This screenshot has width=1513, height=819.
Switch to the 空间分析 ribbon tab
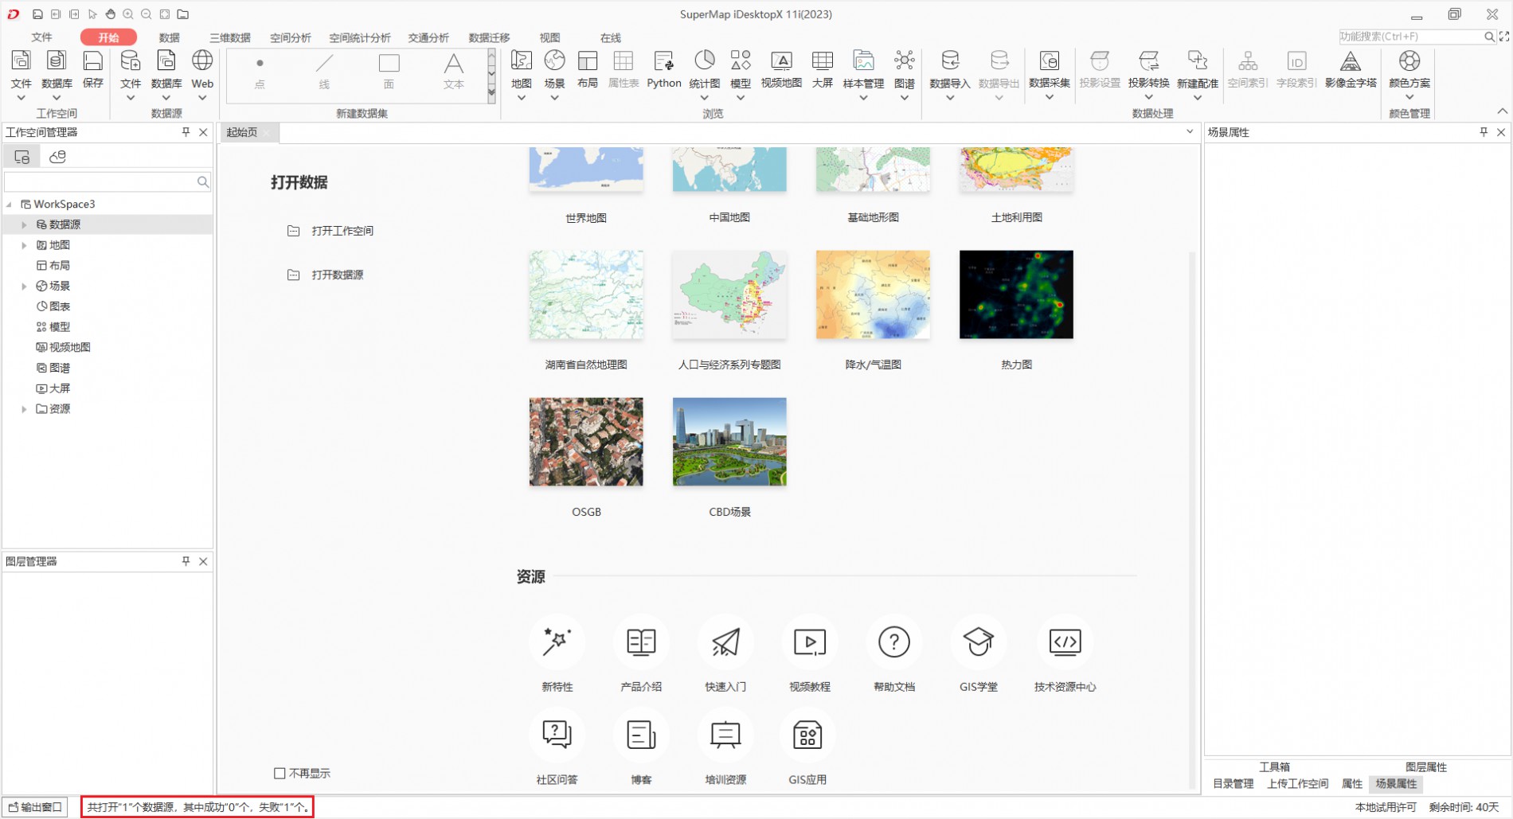[x=290, y=37]
